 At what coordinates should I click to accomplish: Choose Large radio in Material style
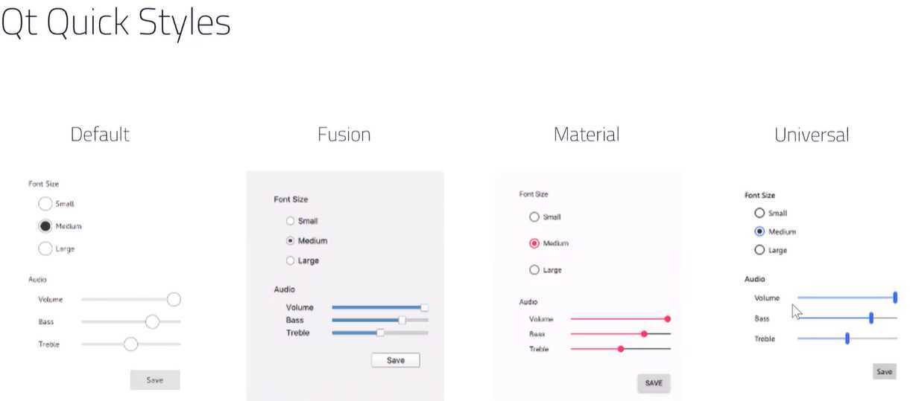point(534,270)
